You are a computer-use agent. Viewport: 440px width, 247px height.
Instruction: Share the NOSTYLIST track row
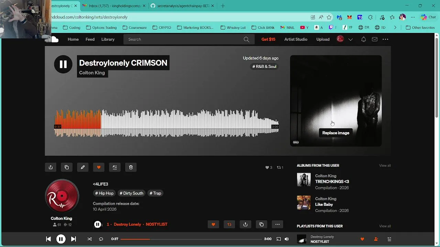pos(245,224)
